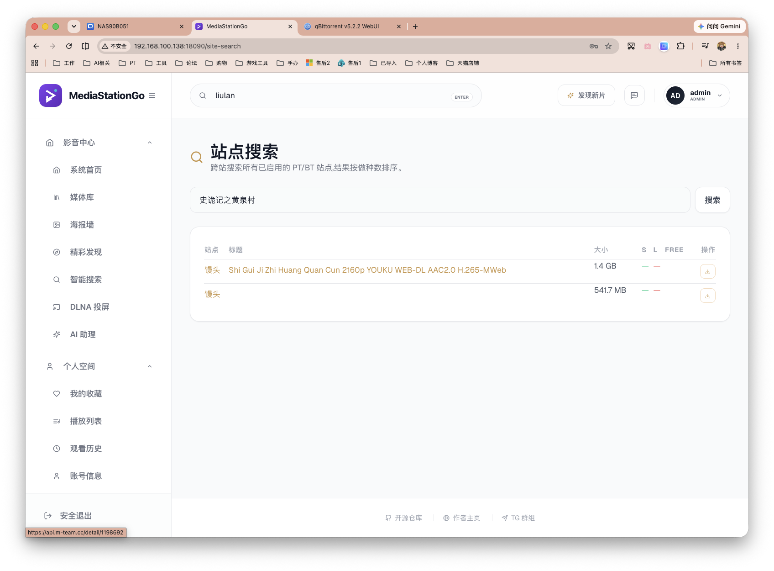Click the 馒头 site link in the 541.7 MB row
774x571 pixels.
[x=212, y=294]
